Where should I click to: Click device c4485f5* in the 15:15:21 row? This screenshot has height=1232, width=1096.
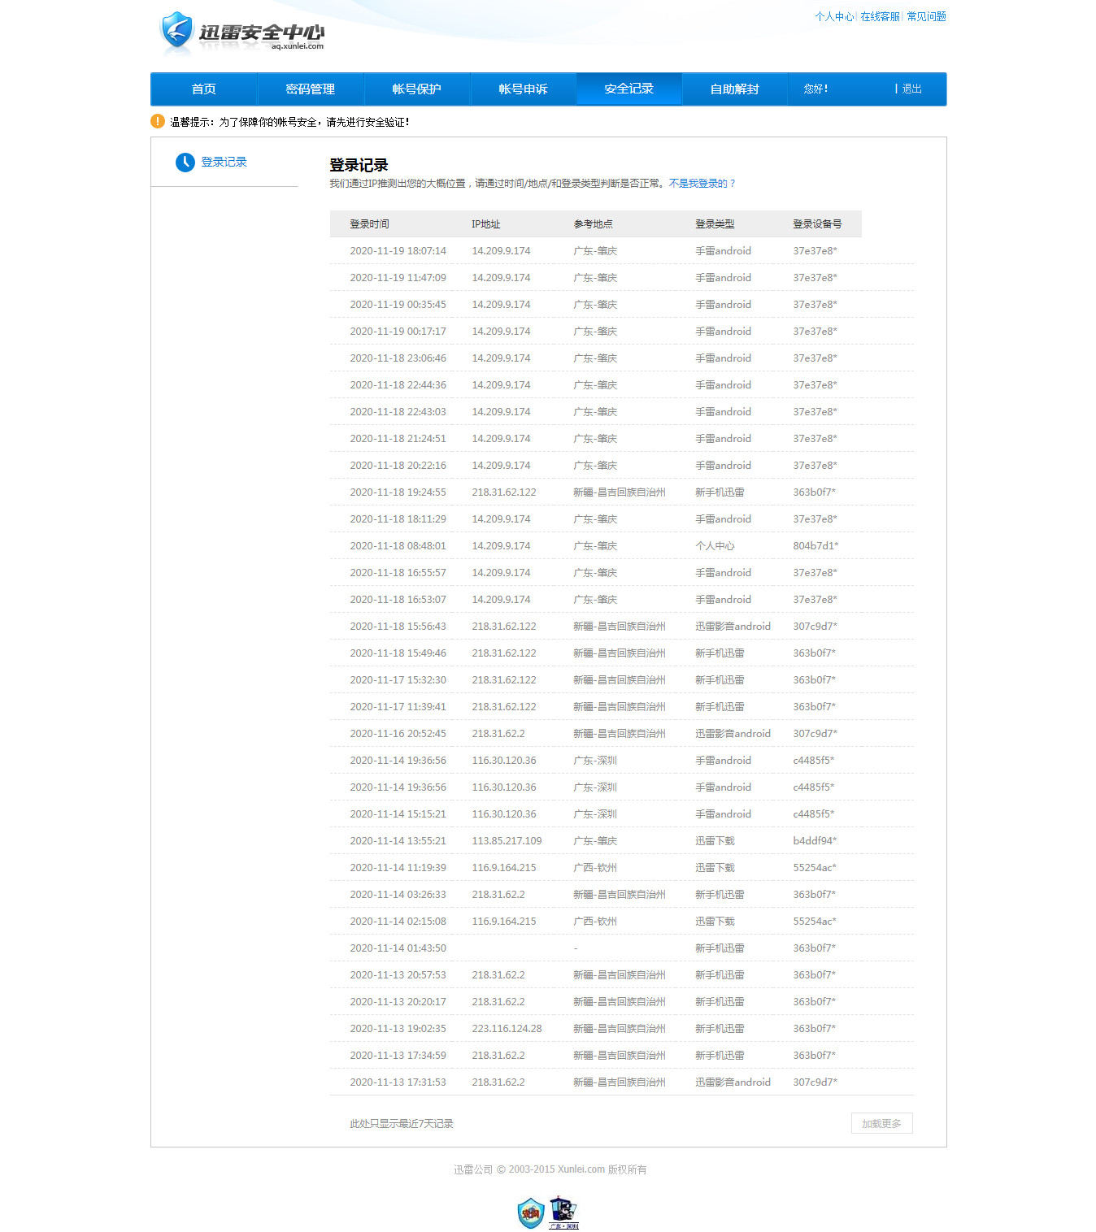click(814, 814)
